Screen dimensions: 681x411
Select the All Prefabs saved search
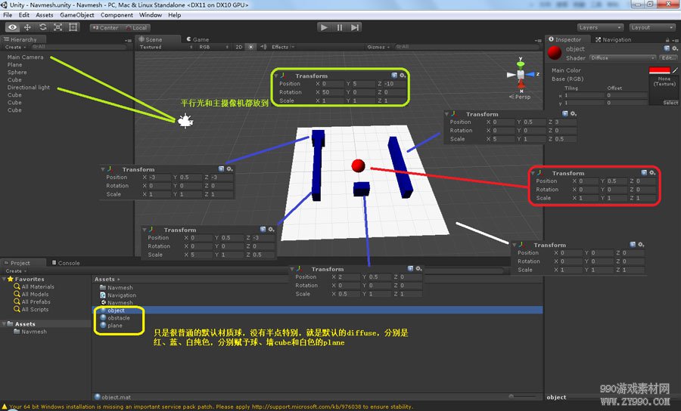click(32, 301)
